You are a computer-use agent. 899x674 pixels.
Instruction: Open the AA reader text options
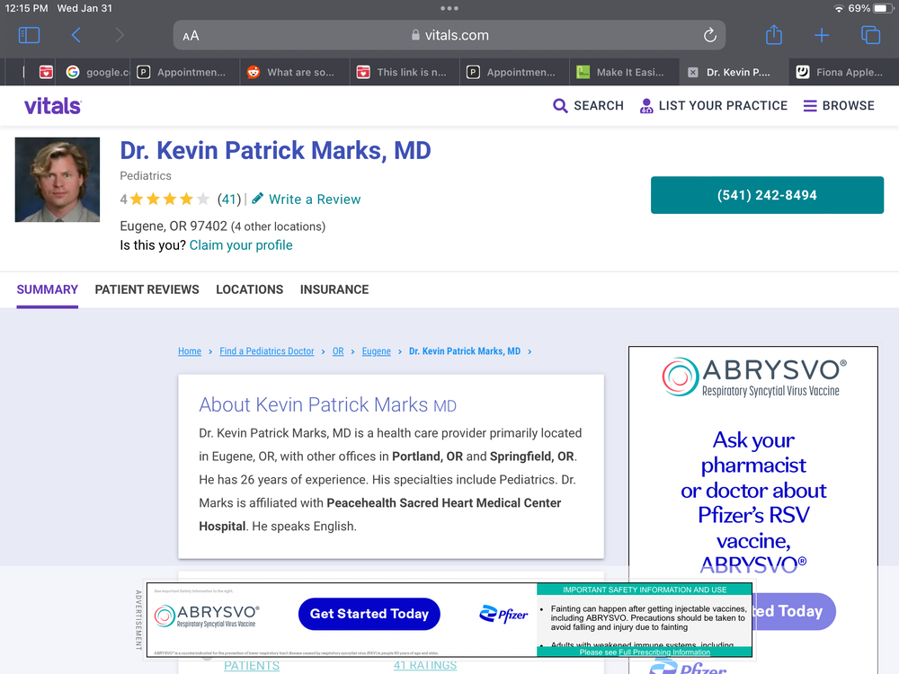click(191, 36)
